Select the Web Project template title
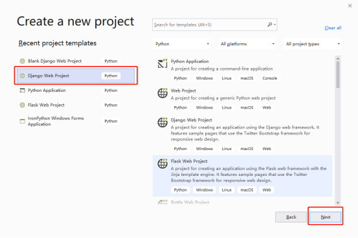Viewport: 358px width, 238px height. point(183,91)
